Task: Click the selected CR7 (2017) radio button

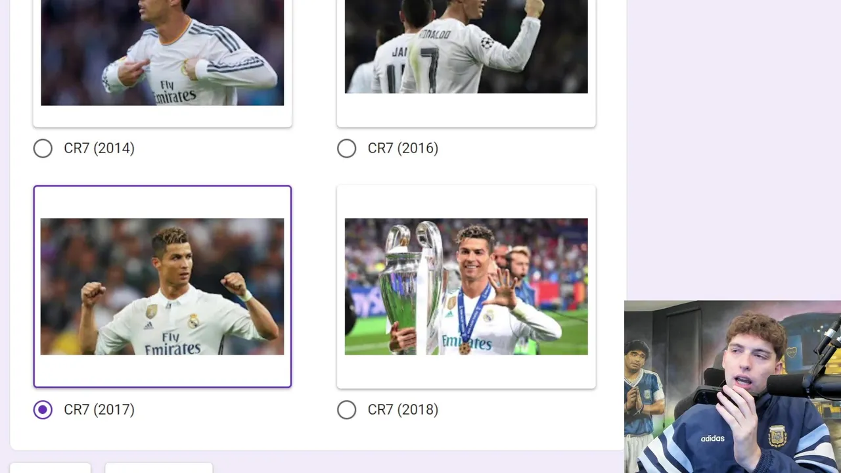Action: point(43,410)
